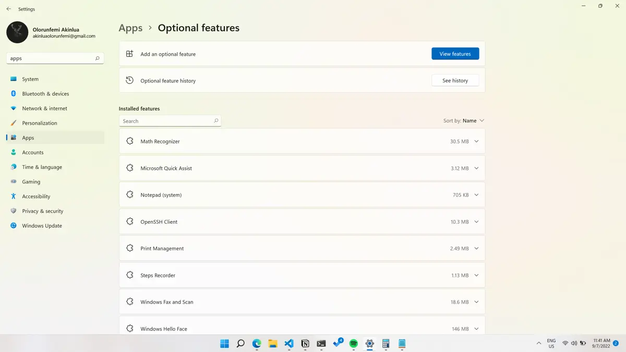Click the Windows Update icon

[14, 226]
